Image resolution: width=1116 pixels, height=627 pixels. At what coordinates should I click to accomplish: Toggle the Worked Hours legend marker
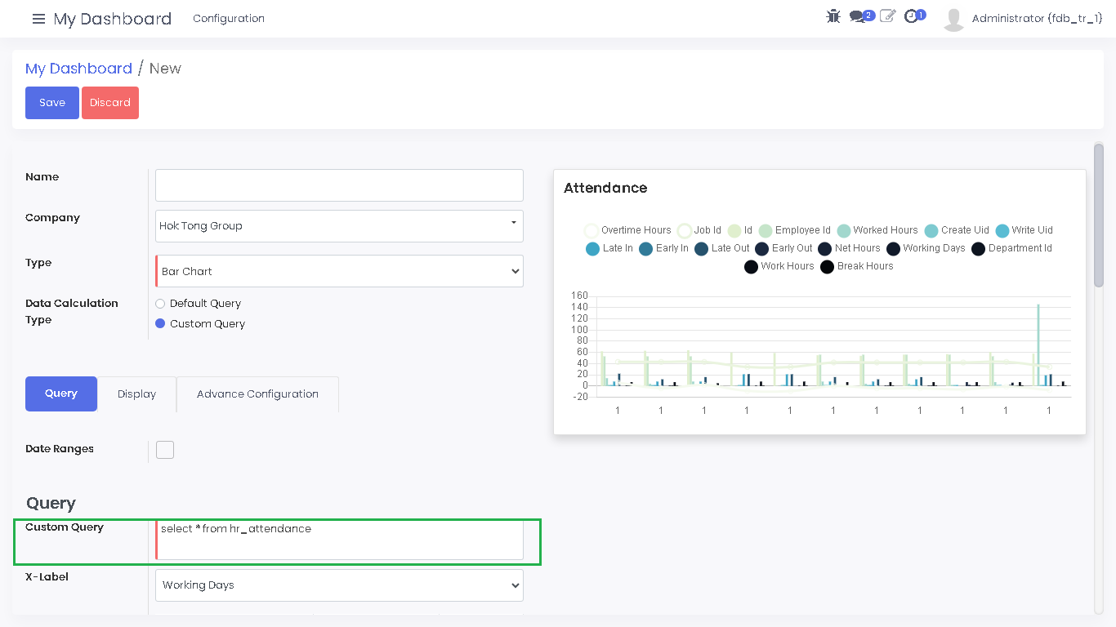coord(844,231)
